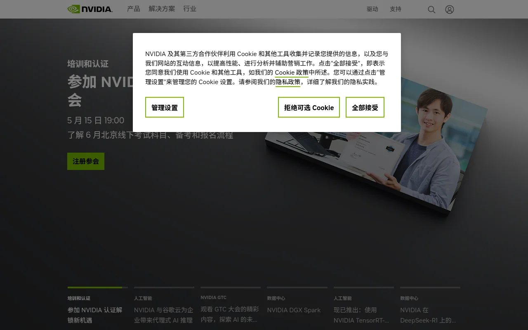The image size is (528, 330).
Task: Open cookie 管理设置 preferences
Action: [x=164, y=107]
